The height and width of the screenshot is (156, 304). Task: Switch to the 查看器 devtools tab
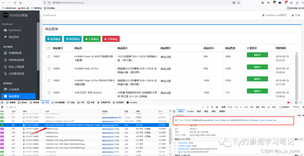(11, 103)
